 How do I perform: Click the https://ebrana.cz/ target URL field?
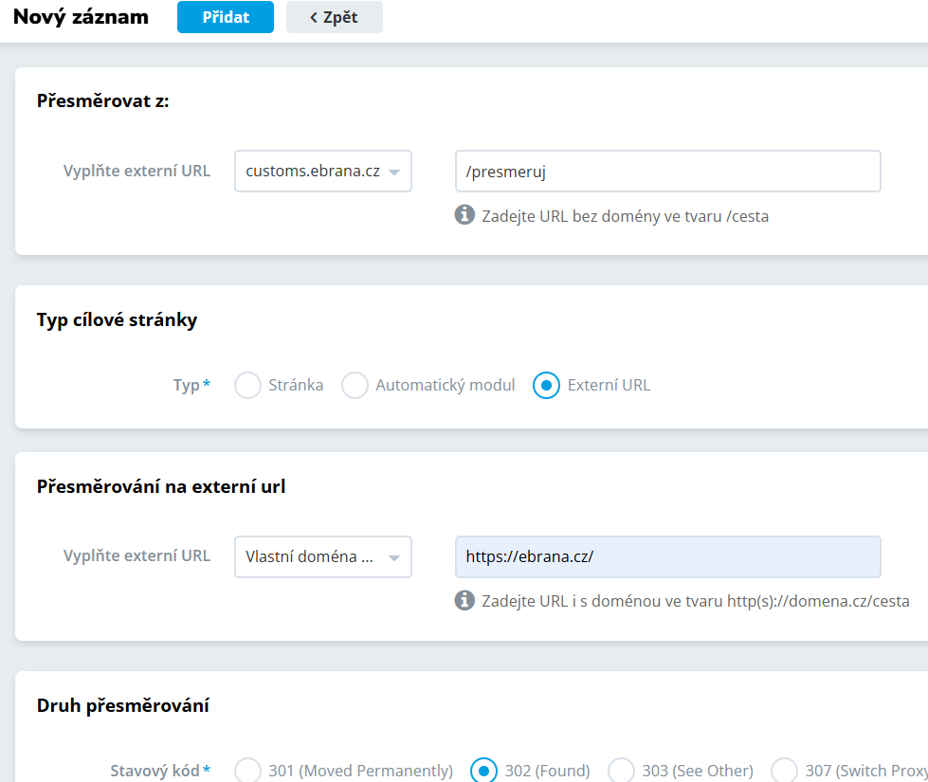click(x=667, y=556)
